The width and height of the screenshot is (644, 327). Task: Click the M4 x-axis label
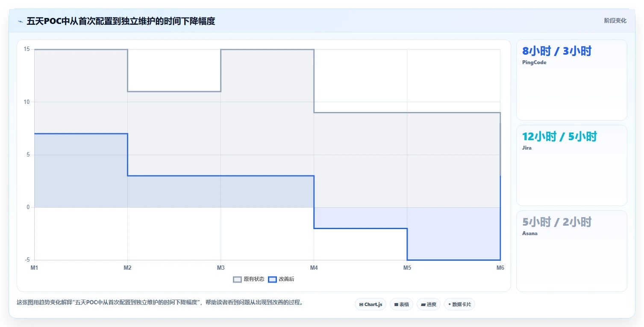coord(314,268)
